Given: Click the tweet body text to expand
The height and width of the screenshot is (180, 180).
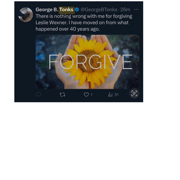Looking at the screenshot, I should [x=84, y=22].
